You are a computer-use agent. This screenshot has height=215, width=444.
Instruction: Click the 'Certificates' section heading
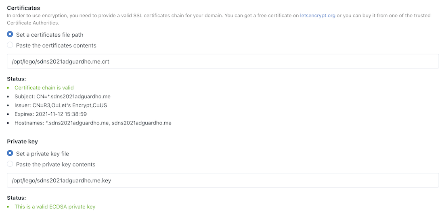tap(23, 8)
